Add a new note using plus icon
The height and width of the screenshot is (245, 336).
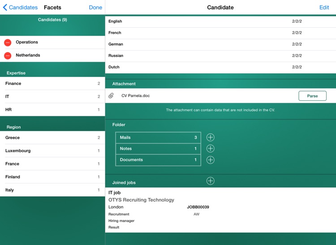[x=210, y=149]
